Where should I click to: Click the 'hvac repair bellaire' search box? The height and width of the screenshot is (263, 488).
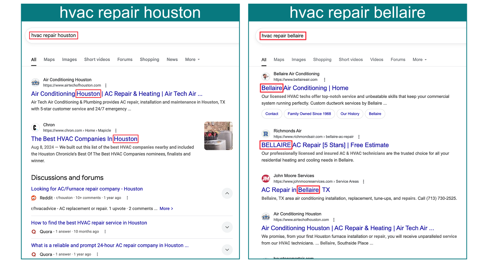362,36
